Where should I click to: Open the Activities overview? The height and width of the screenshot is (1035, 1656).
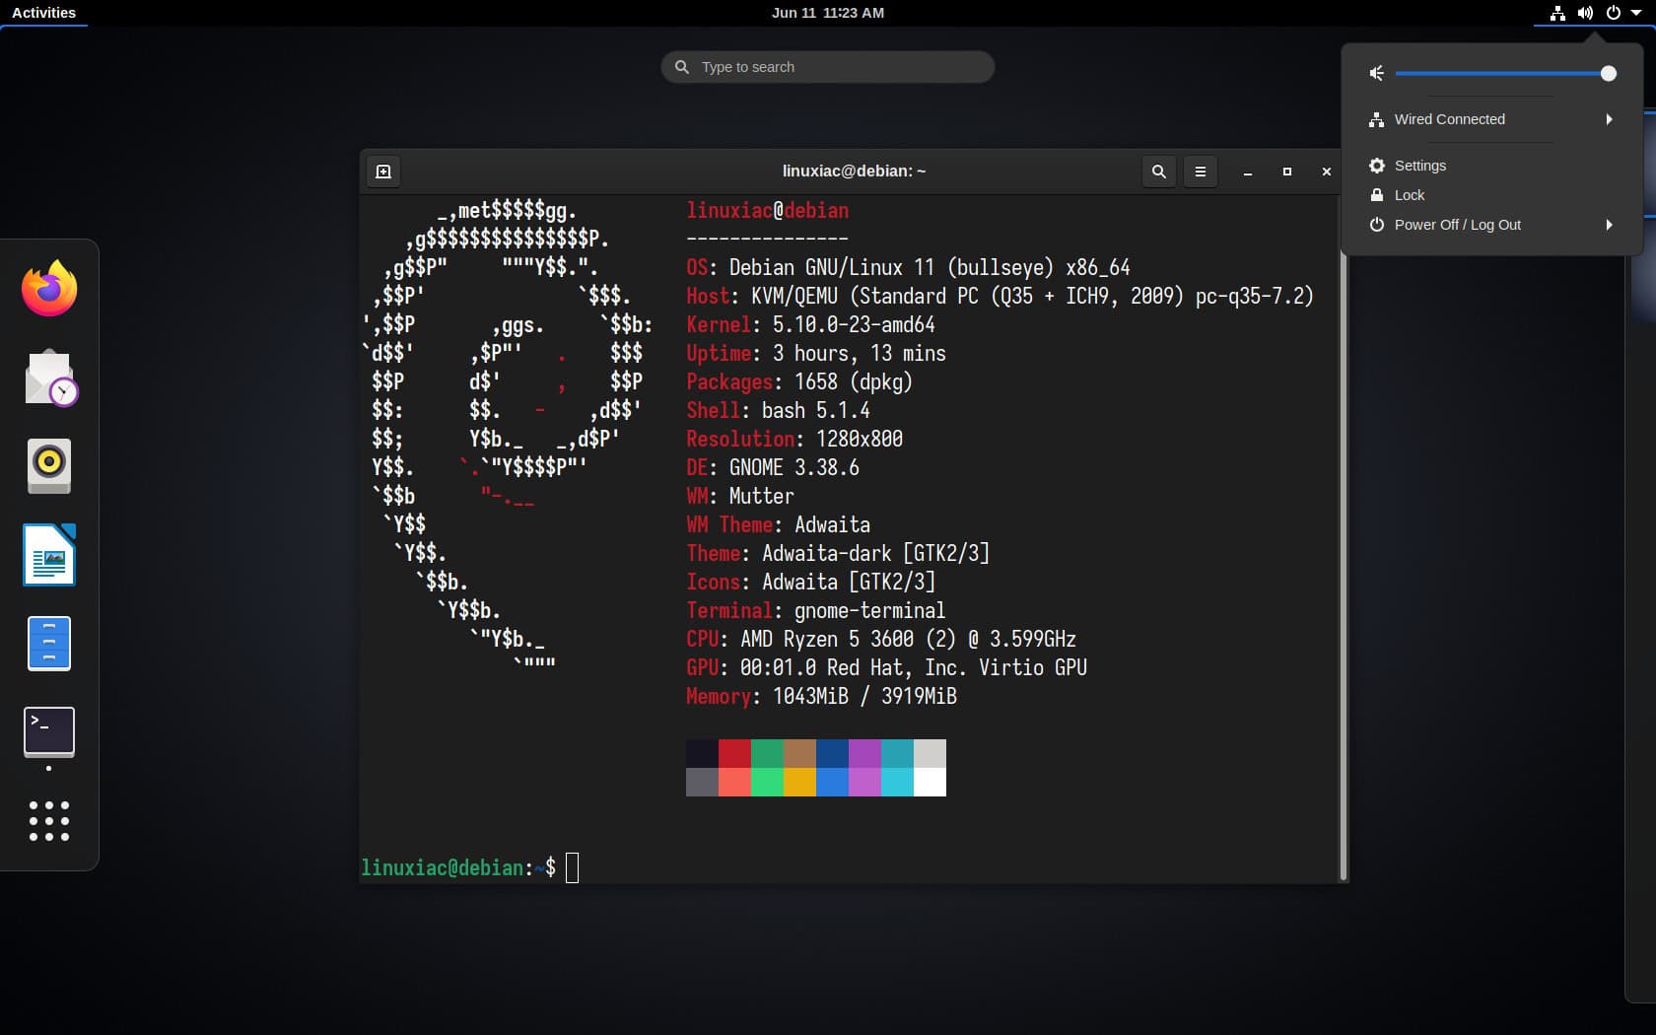coord(43,13)
